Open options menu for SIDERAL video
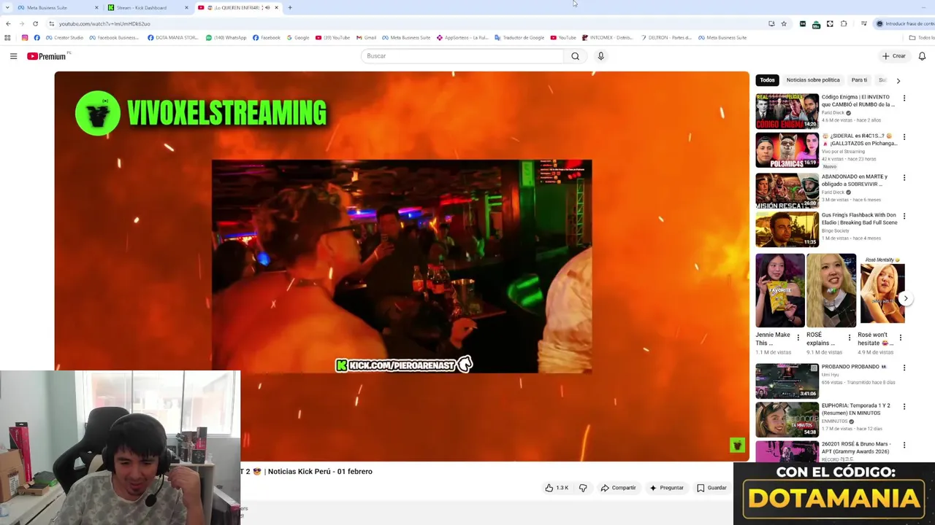The image size is (935, 525). (904, 136)
